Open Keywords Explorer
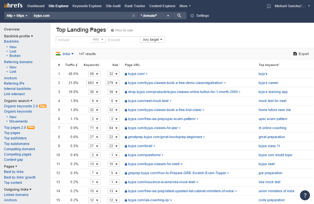Viewport: 314px width, 204px height. (x=87, y=6)
